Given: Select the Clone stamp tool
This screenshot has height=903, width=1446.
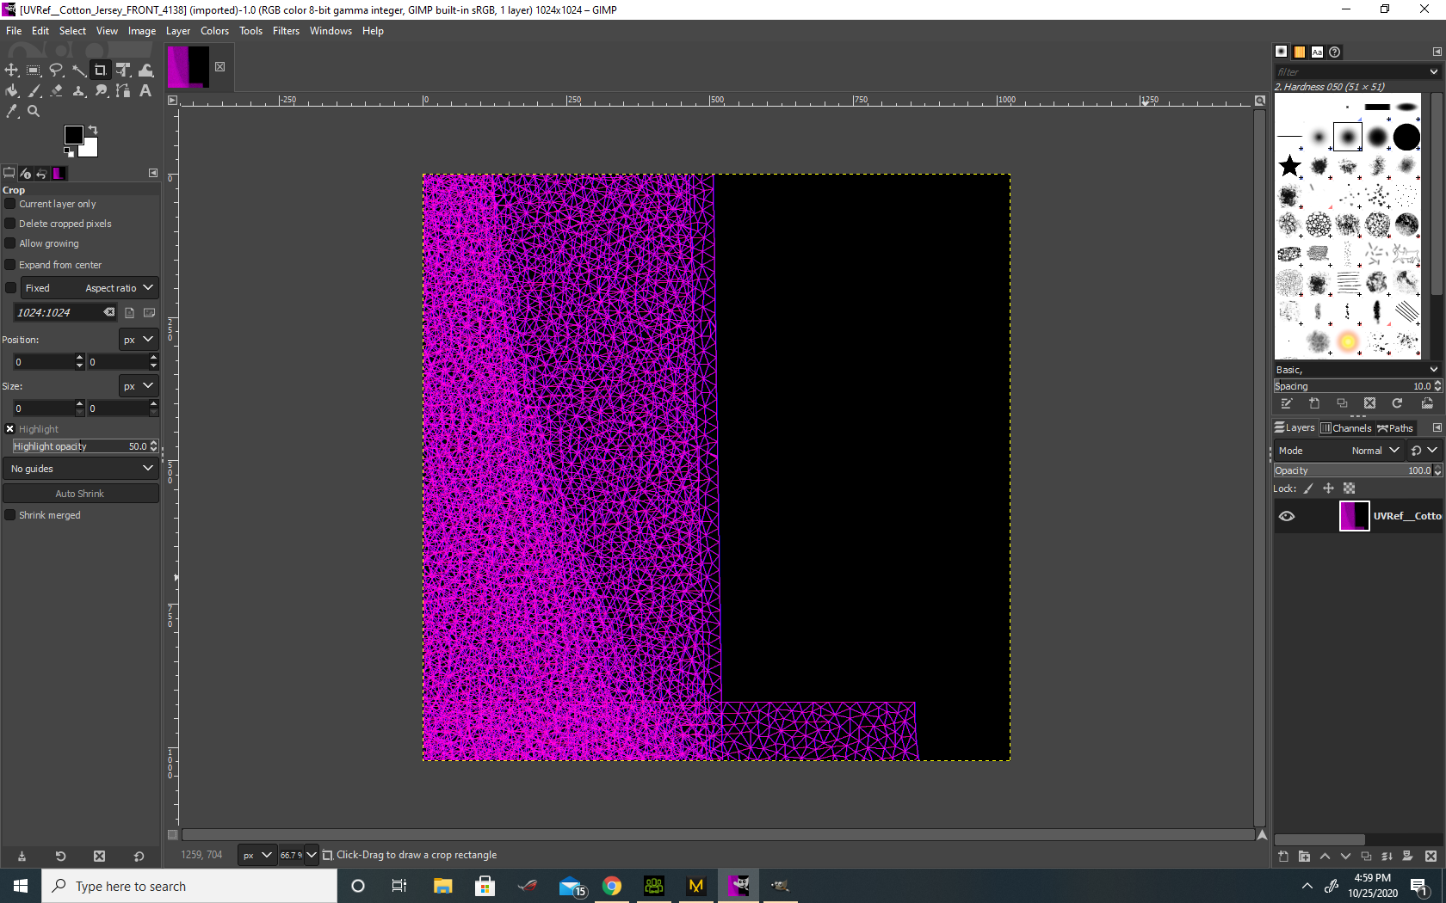Looking at the screenshot, I should coord(78,91).
